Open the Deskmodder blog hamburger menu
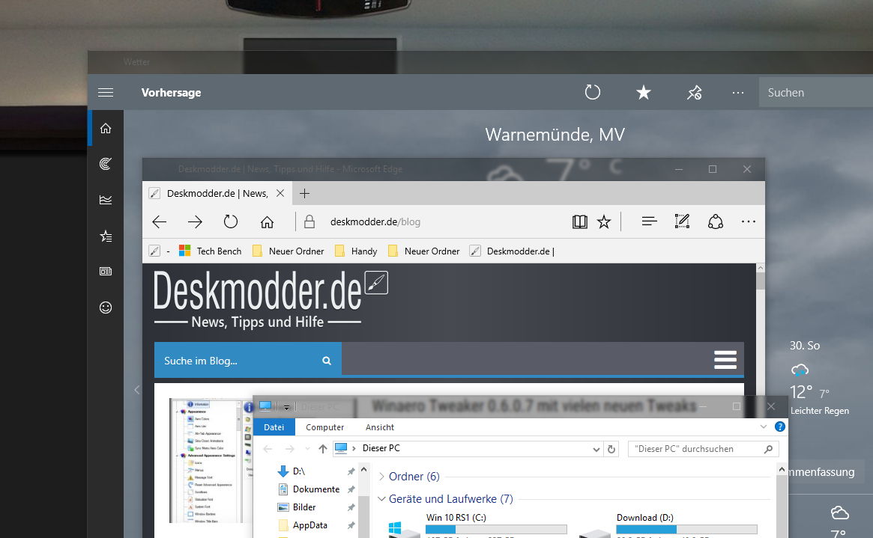This screenshot has height=538, width=873. (x=725, y=360)
